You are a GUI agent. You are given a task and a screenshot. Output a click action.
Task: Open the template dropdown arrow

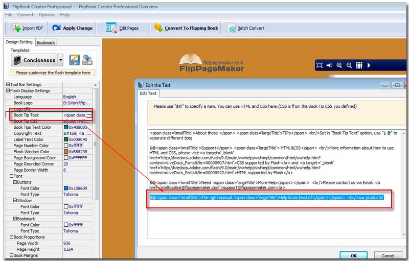tap(60, 60)
